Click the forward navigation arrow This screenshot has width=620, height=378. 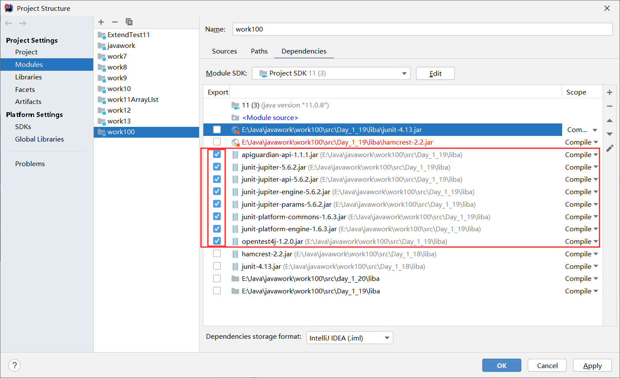(23, 23)
